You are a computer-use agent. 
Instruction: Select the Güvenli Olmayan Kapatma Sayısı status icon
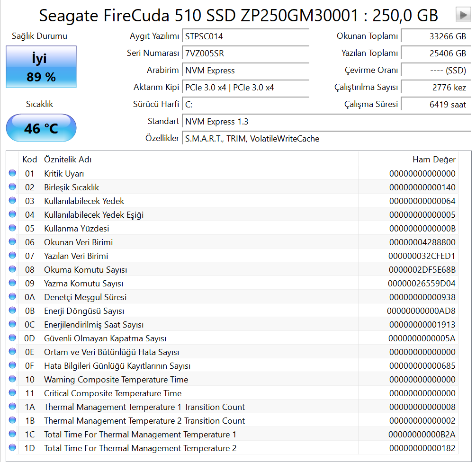pos(12,338)
